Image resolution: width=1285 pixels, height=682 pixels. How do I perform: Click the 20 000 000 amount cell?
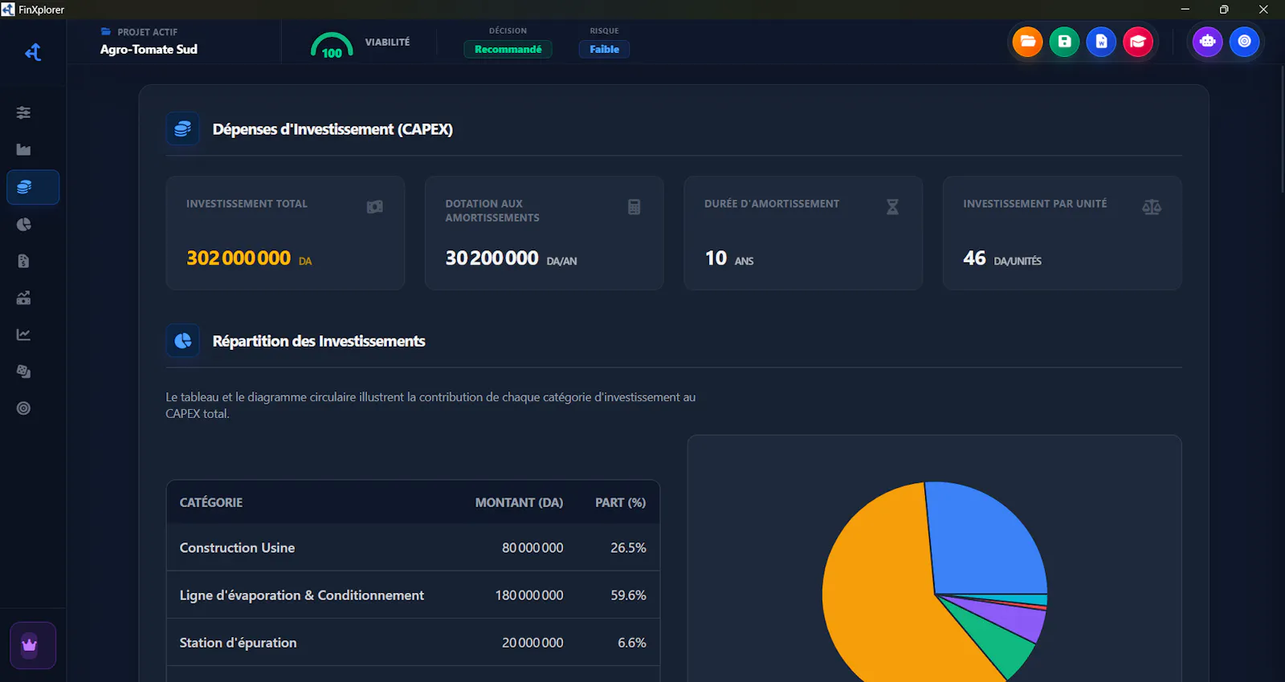[x=532, y=643]
